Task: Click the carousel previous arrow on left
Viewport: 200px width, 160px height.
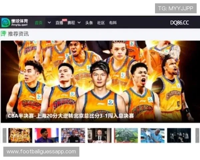Action: click(x=5, y=135)
